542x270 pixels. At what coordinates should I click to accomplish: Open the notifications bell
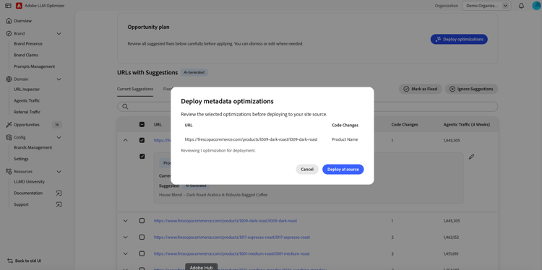click(521, 6)
